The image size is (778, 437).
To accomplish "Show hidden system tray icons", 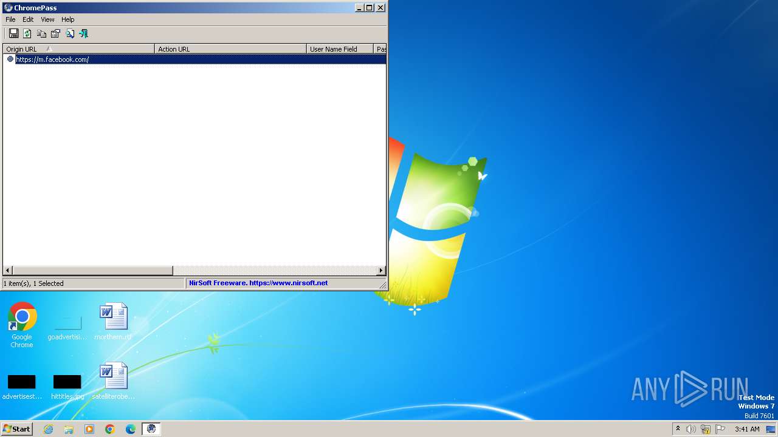I will pyautogui.click(x=678, y=429).
